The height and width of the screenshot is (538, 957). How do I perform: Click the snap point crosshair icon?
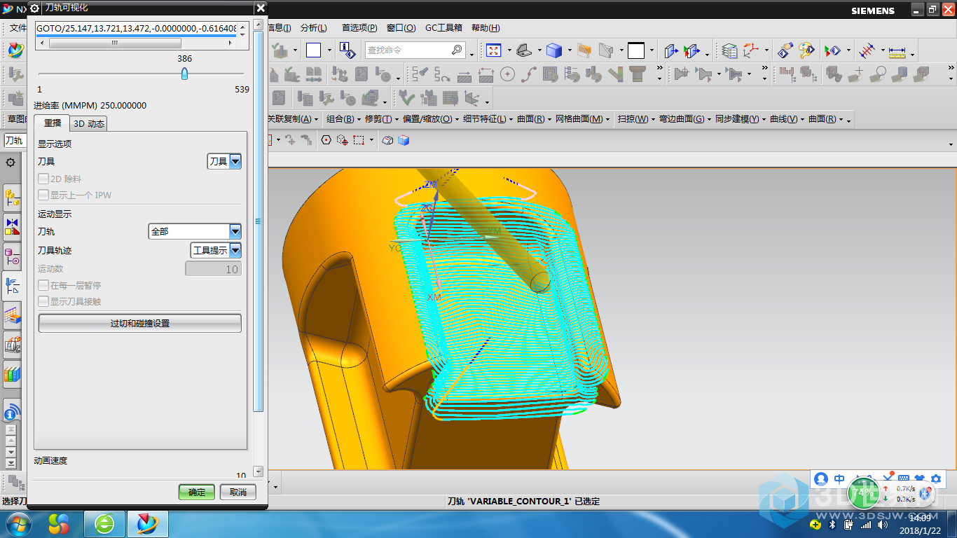click(290, 140)
